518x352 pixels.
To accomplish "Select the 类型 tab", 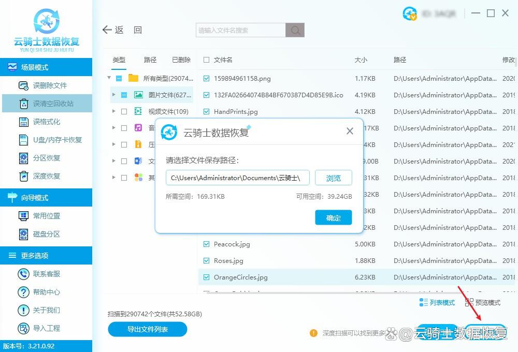I will click(119, 60).
